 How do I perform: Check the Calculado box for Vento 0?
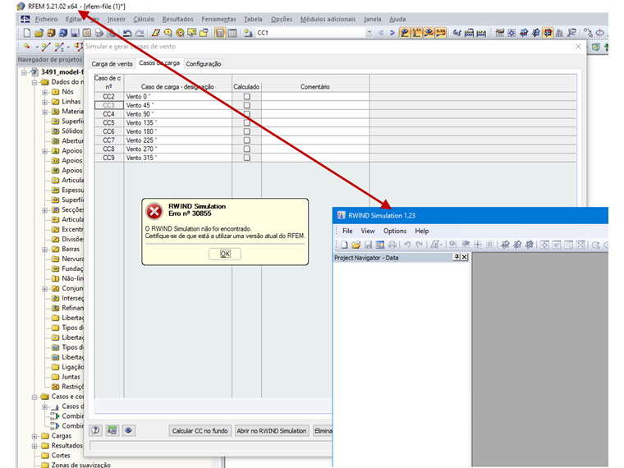tap(247, 96)
